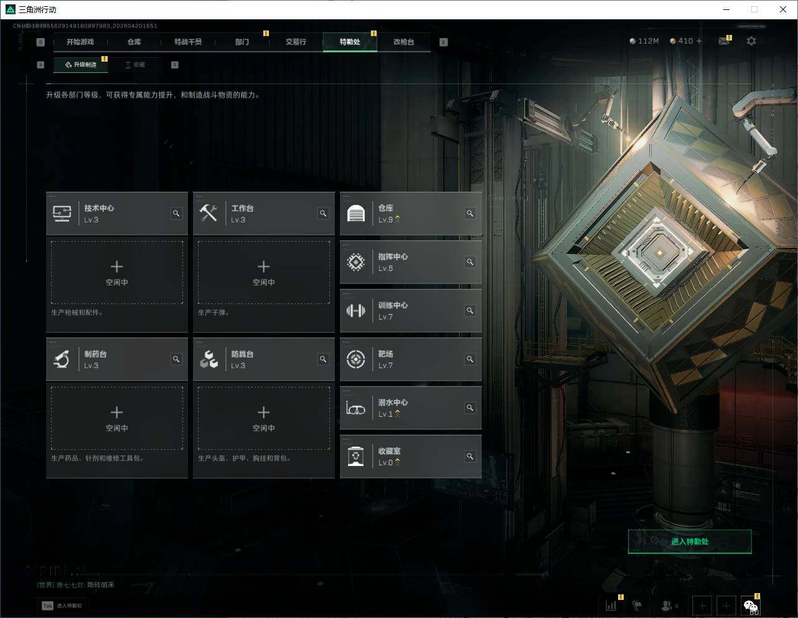Open details magnifier for 仓库 Lv.9
The image size is (798, 618).
click(470, 214)
